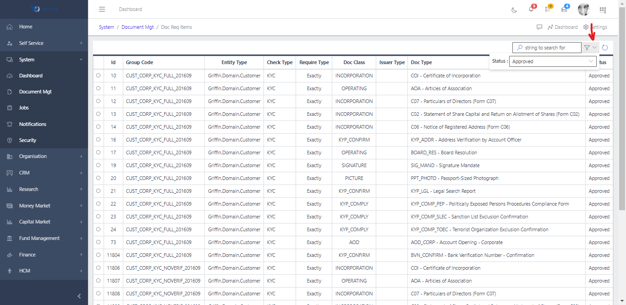Viewport: 626px width, 305px height.
Task: Open the user profile avatar
Action: coord(583,9)
